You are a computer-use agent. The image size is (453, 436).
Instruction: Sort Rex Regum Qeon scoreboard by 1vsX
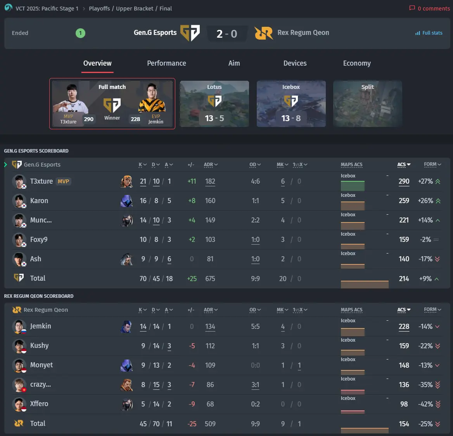[x=300, y=310]
